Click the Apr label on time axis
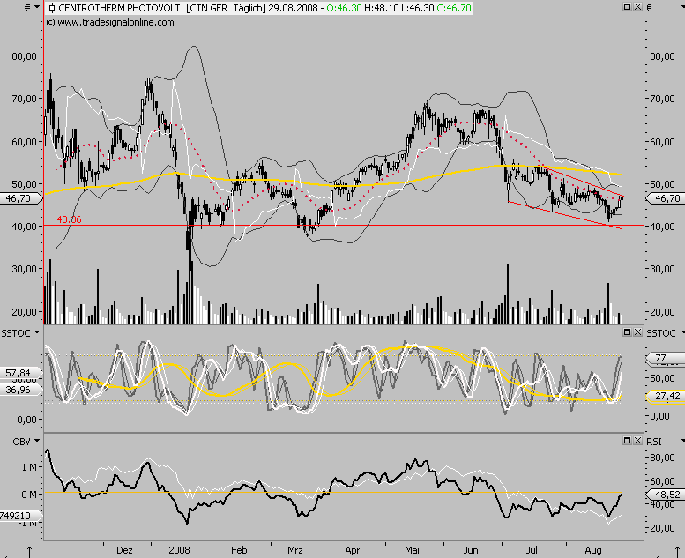 (353, 550)
